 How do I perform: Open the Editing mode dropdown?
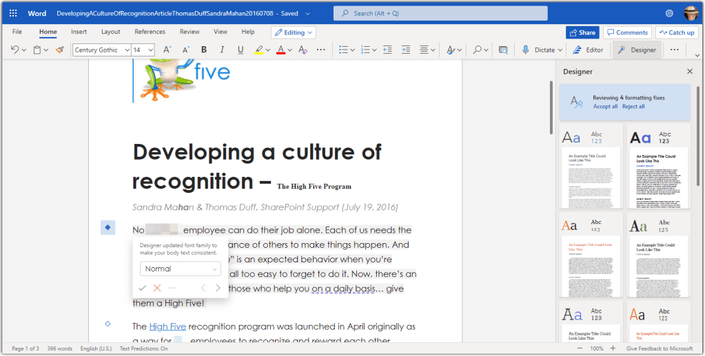(x=294, y=32)
